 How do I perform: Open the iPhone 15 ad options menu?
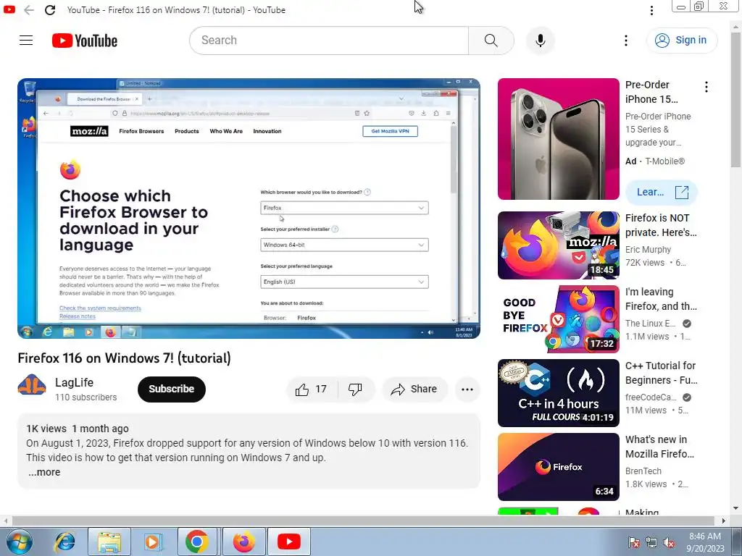pos(706,87)
